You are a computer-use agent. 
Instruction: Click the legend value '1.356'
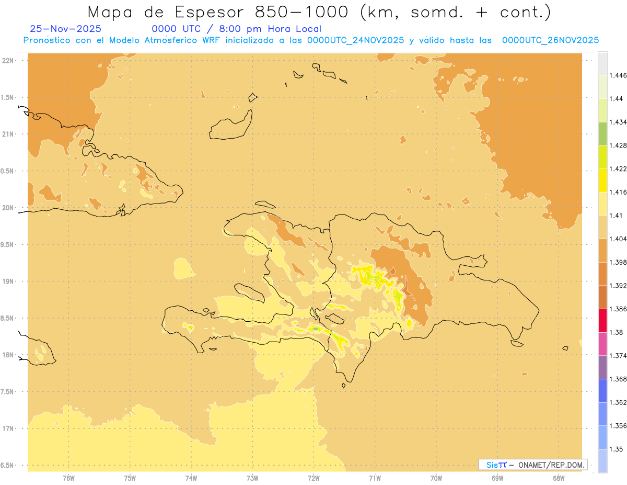[x=618, y=426]
